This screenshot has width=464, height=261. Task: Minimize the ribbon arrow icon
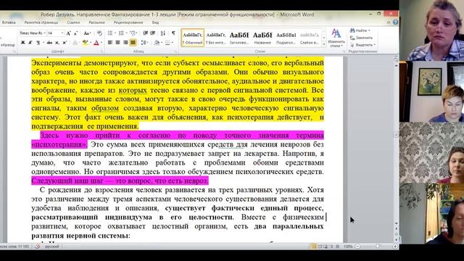389,22
